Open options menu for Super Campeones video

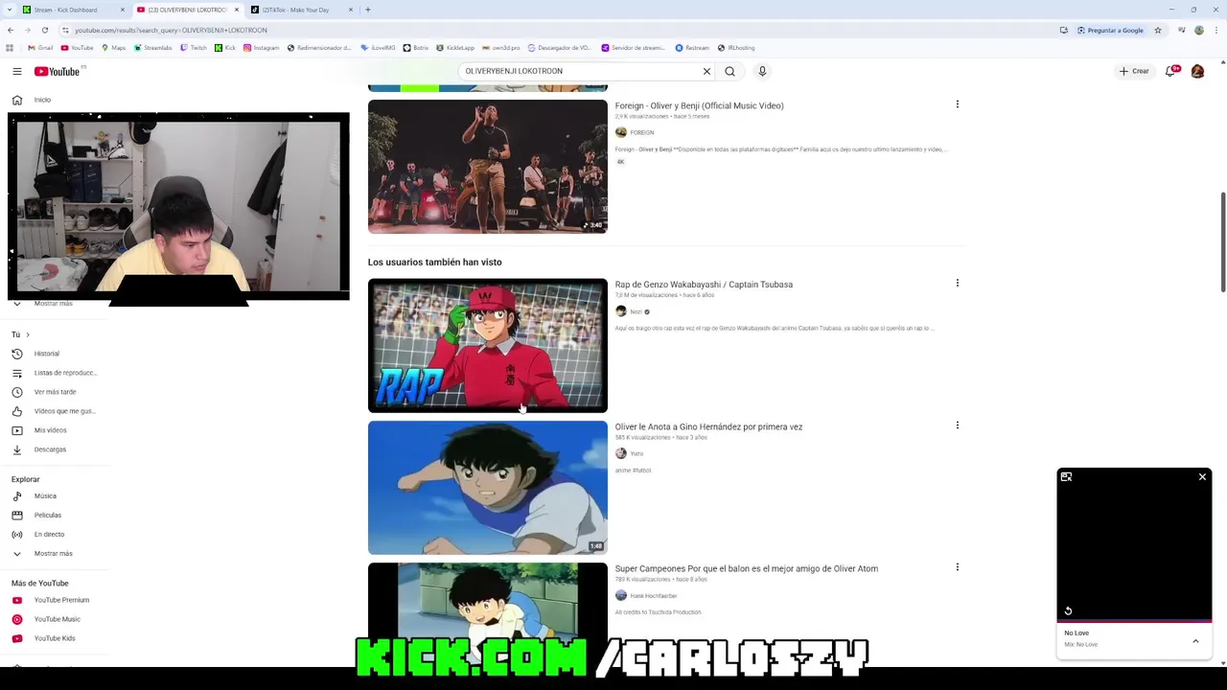pyautogui.click(x=957, y=567)
